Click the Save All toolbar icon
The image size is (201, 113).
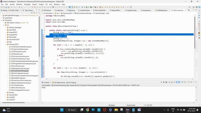click(x=8, y=7)
